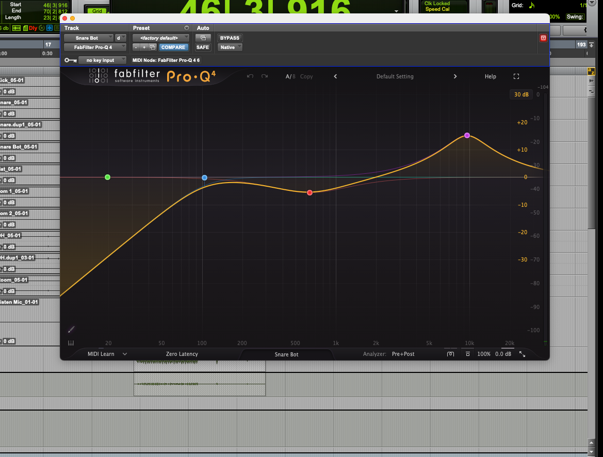The width and height of the screenshot is (603, 457).
Task: Click the plug-in automation enable icon
Action: point(203,38)
